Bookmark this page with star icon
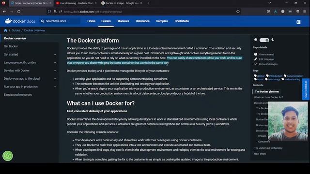Image resolution: width=310 pixels, height=174 pixels. [x=238, y=12]
